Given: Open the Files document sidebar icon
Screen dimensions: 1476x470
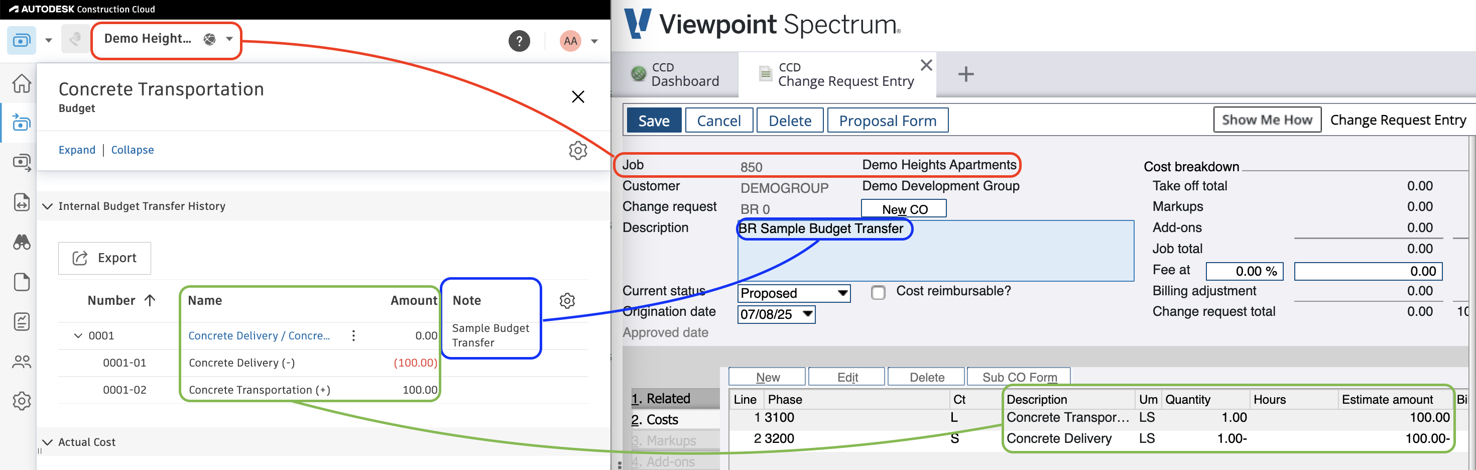Looking at the screenshot, I should pos(22,282).
